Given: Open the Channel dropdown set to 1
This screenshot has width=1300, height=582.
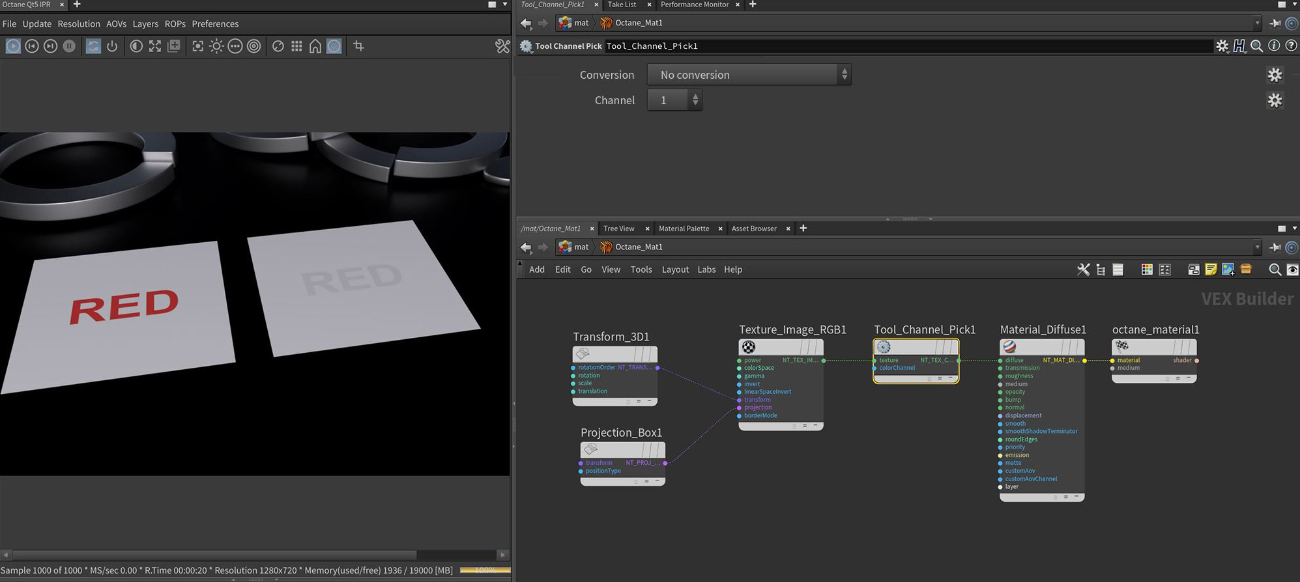Looking at the screenshot, I should (674, 100).
